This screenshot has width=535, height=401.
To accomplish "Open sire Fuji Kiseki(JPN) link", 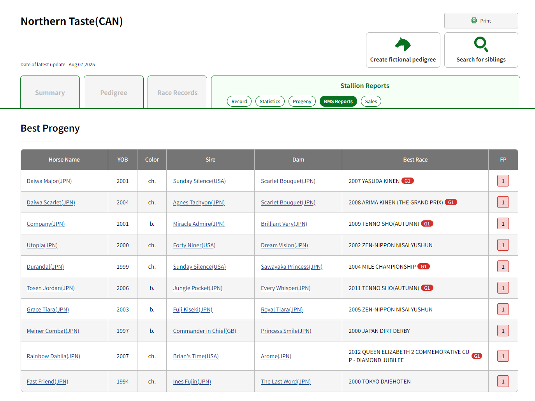I will coord(193,310).
